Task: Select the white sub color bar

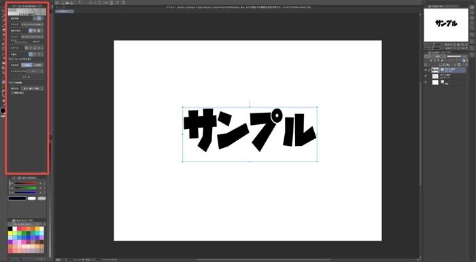Action: click(x=31, y=198)
